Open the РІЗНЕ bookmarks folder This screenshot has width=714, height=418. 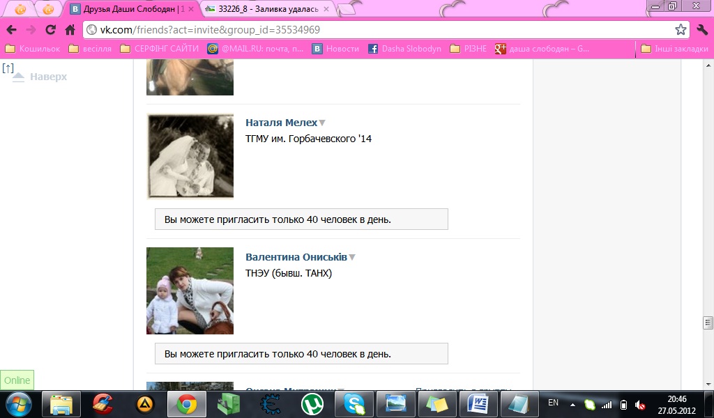click(468, 49)
